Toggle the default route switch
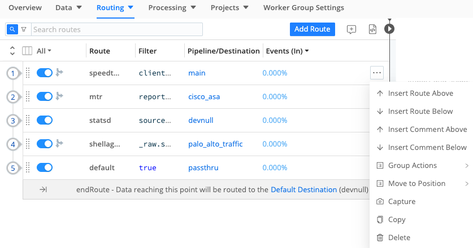Viewport: 473px width, 248px height. coord(45,167)
